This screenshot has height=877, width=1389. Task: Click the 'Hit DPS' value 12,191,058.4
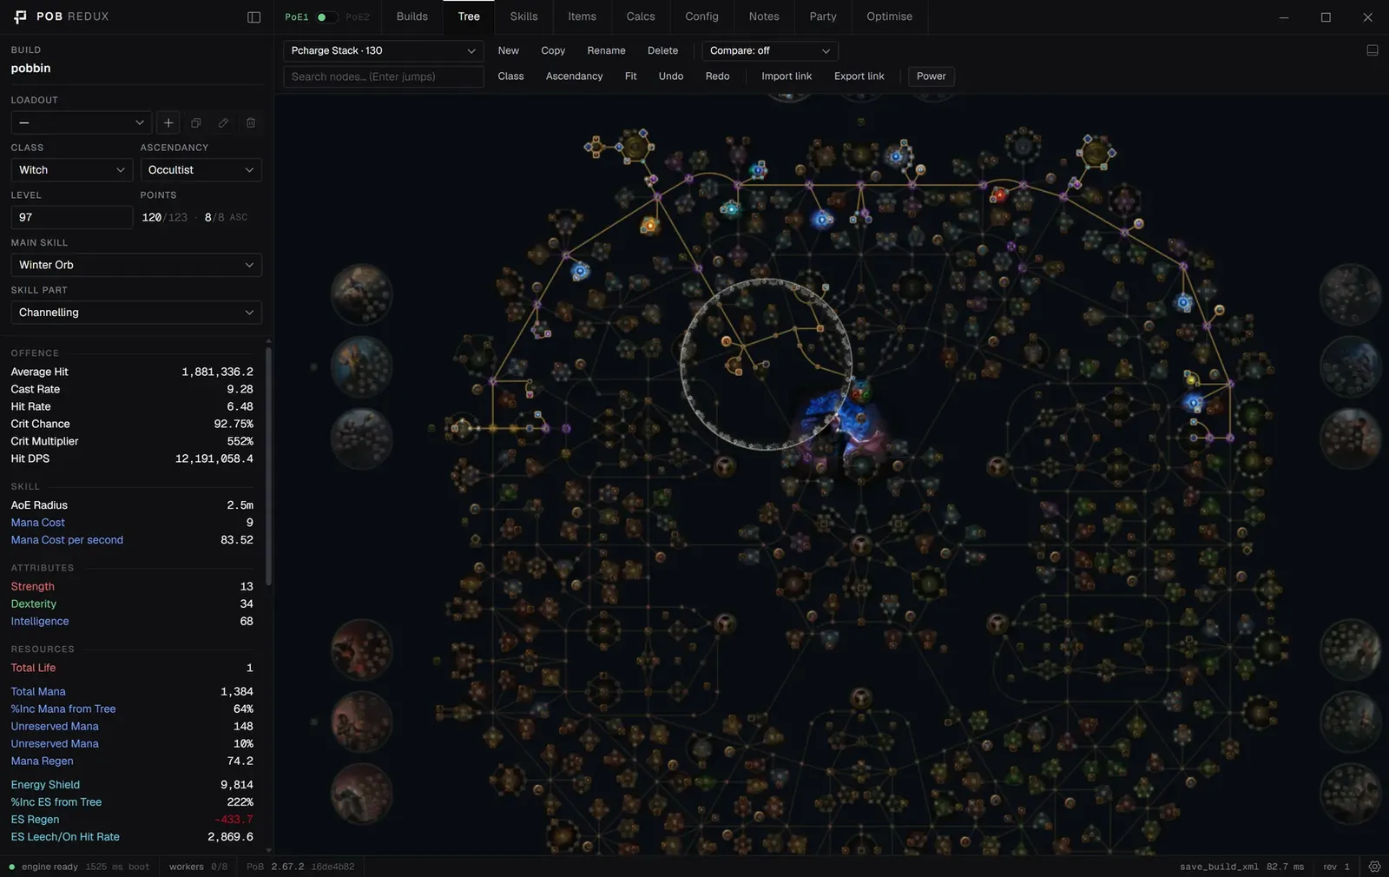[x=214, y=458]
